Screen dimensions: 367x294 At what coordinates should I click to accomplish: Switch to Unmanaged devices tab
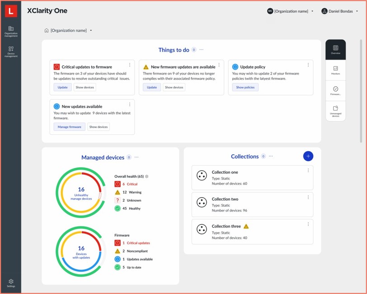tap(335, 111)
